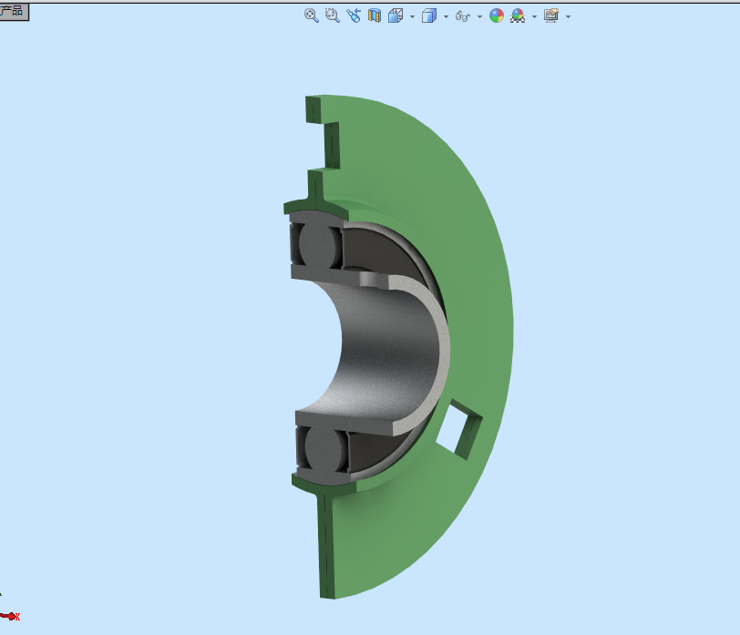Screen dimensions: 740x635
Task: Click the 产品 tab label
Action: click(12, 11)
